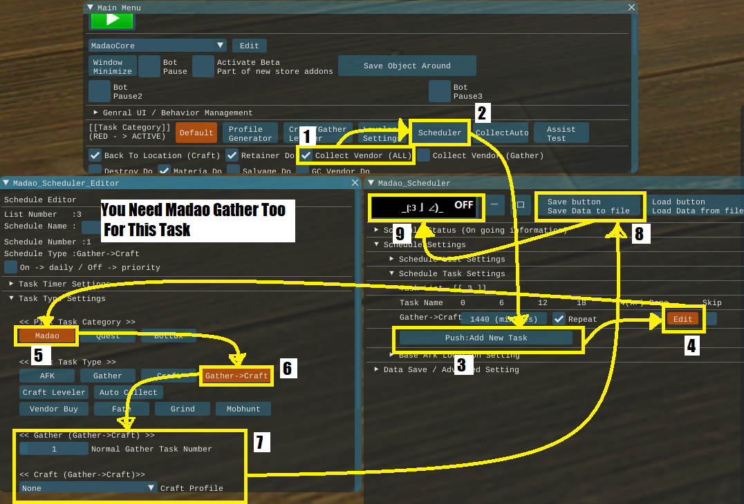This screenshot has width=744, height=504.
Task: Open the Craft Profile dropdown showing None
Action: 89,488
